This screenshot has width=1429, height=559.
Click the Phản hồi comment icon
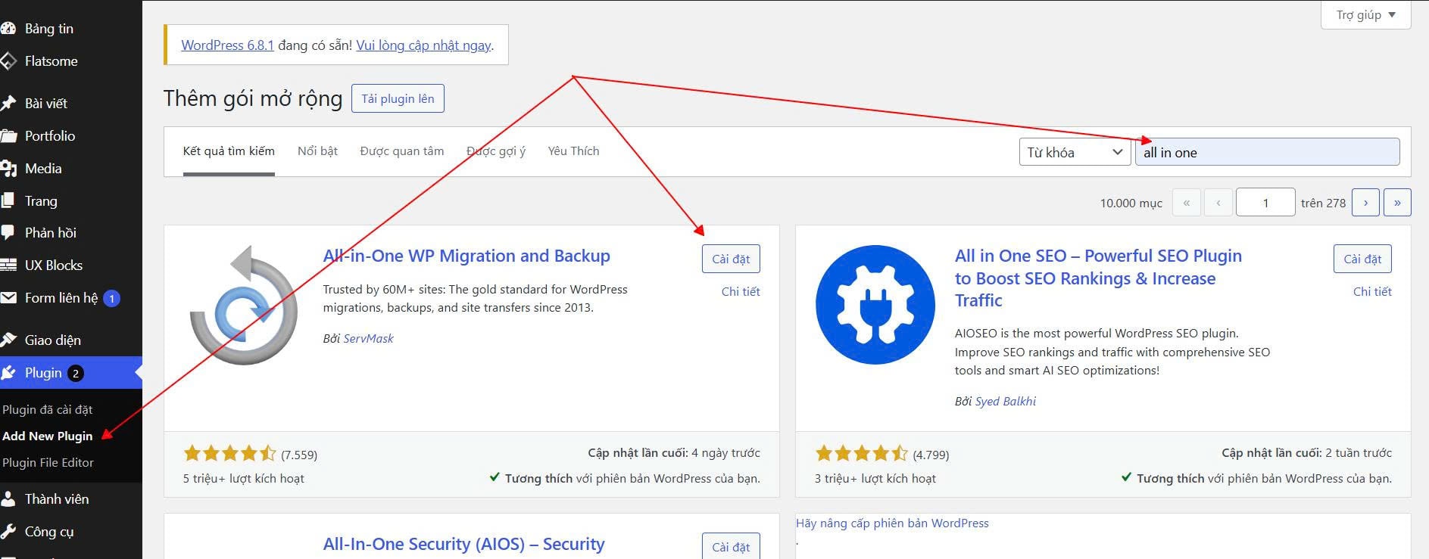pos(8,233)
